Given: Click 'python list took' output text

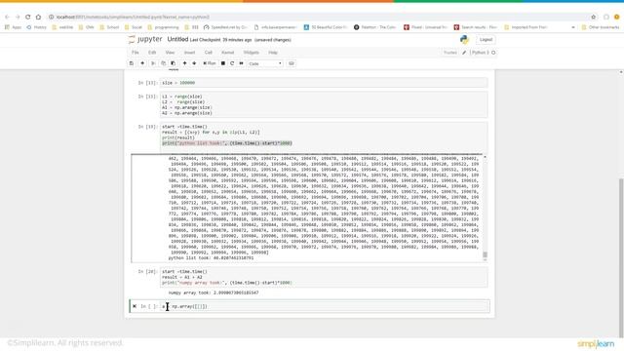Looking at the screenshot, I should [211, 257].
